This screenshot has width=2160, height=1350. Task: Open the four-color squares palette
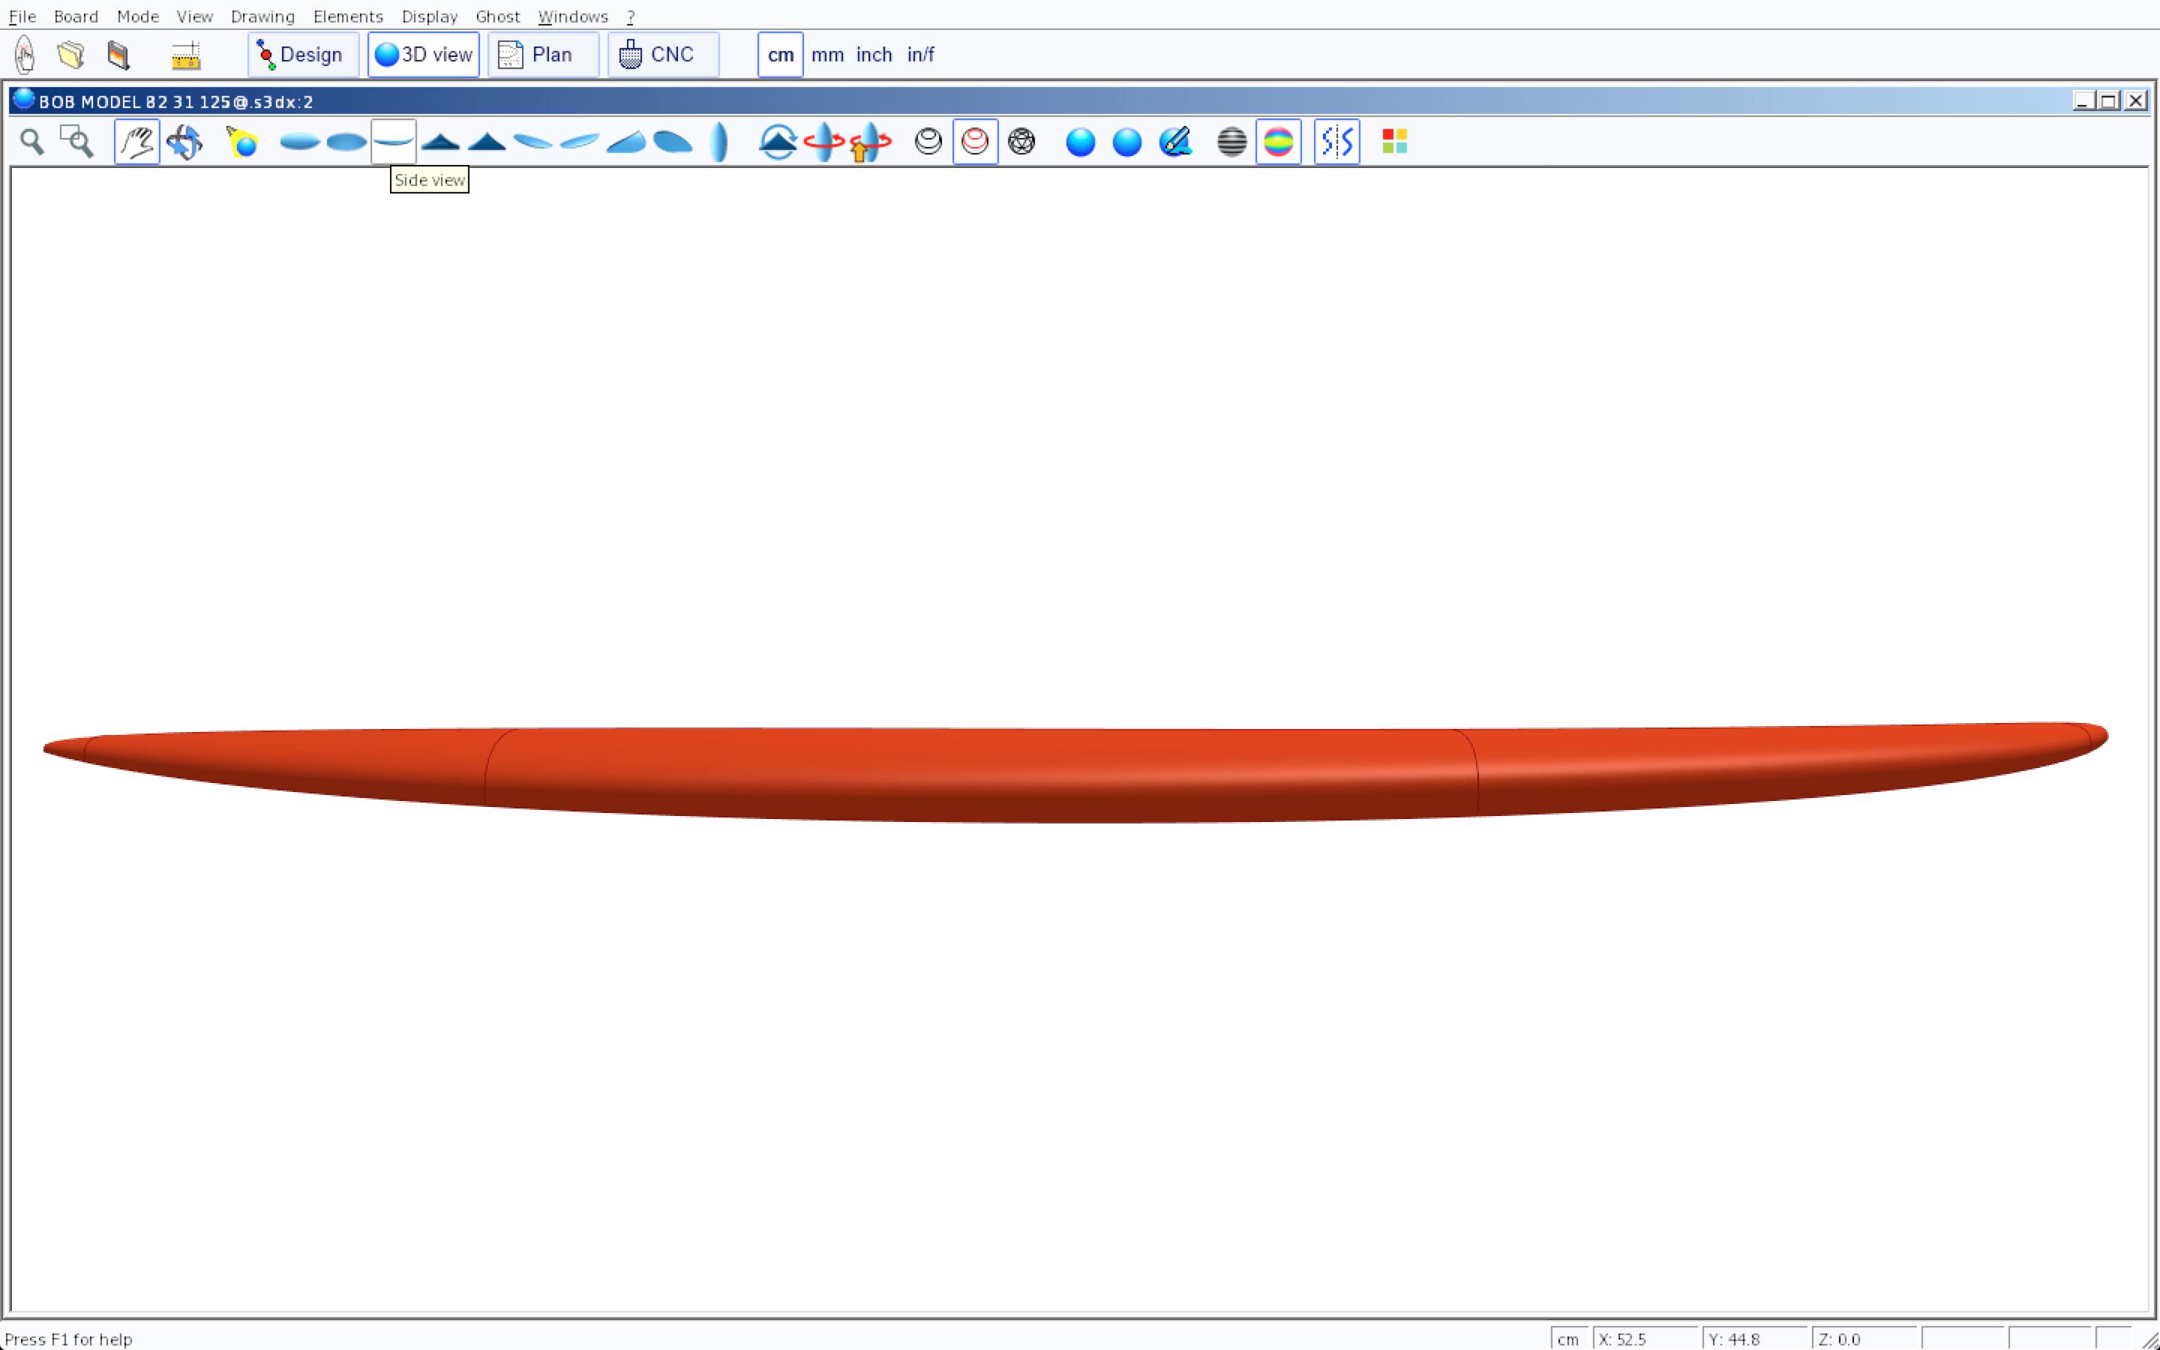click(1394, 142)
